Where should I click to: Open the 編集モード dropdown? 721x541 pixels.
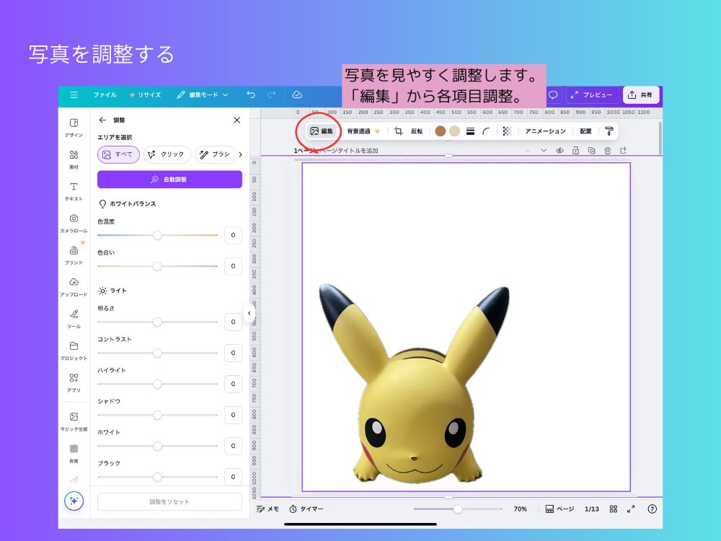(203, 94)
